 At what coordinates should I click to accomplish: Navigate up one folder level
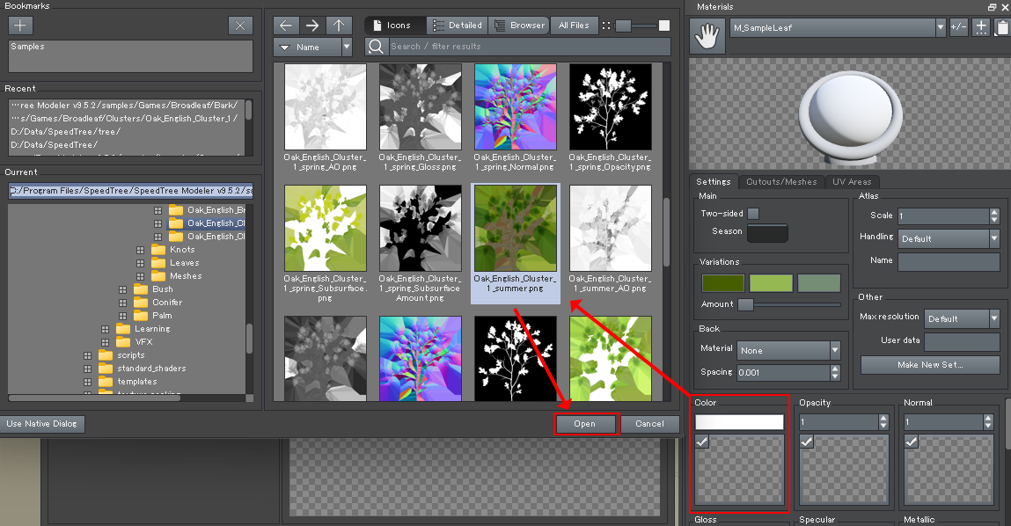click(x=338, y=26)
